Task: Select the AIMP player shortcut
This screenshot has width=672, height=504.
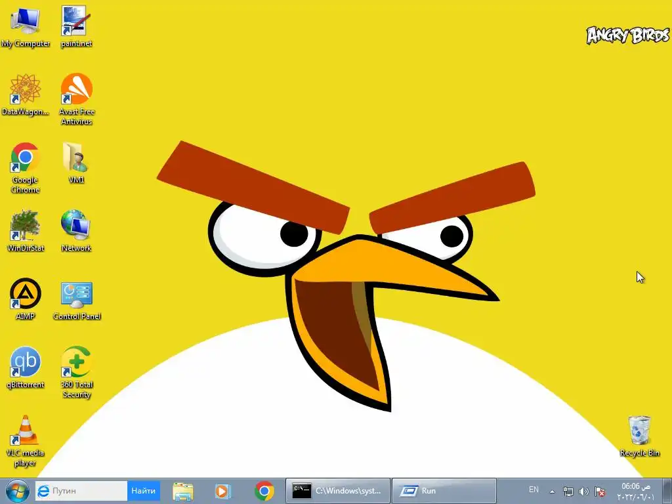Action: pos(26,299)
